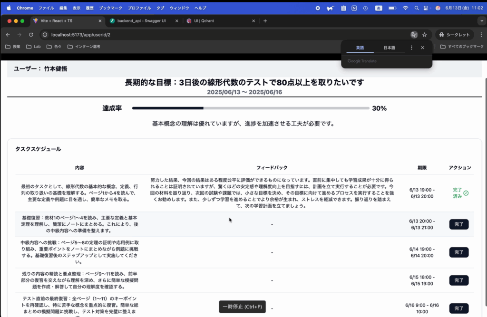This screenshot has width=487, height=317.
Task: Open the インターン選考 bookmark folder
Action: click(84, 47)
